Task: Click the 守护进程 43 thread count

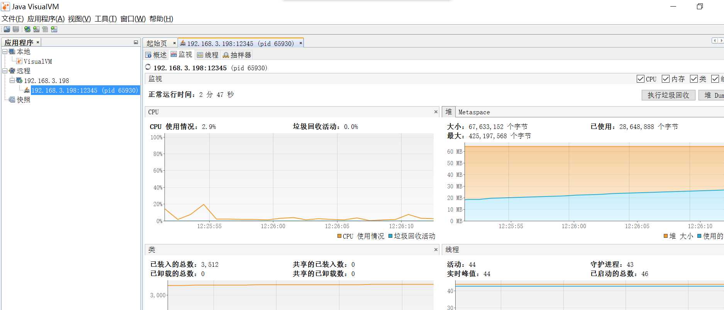Action: coord(630,264)
